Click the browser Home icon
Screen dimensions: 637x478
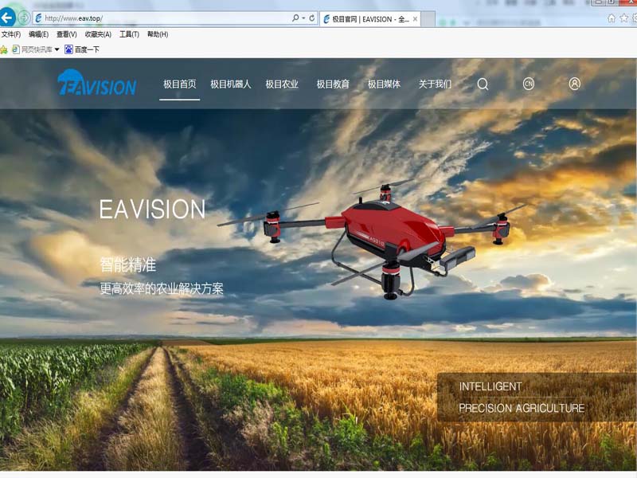(x=612, y=18)
